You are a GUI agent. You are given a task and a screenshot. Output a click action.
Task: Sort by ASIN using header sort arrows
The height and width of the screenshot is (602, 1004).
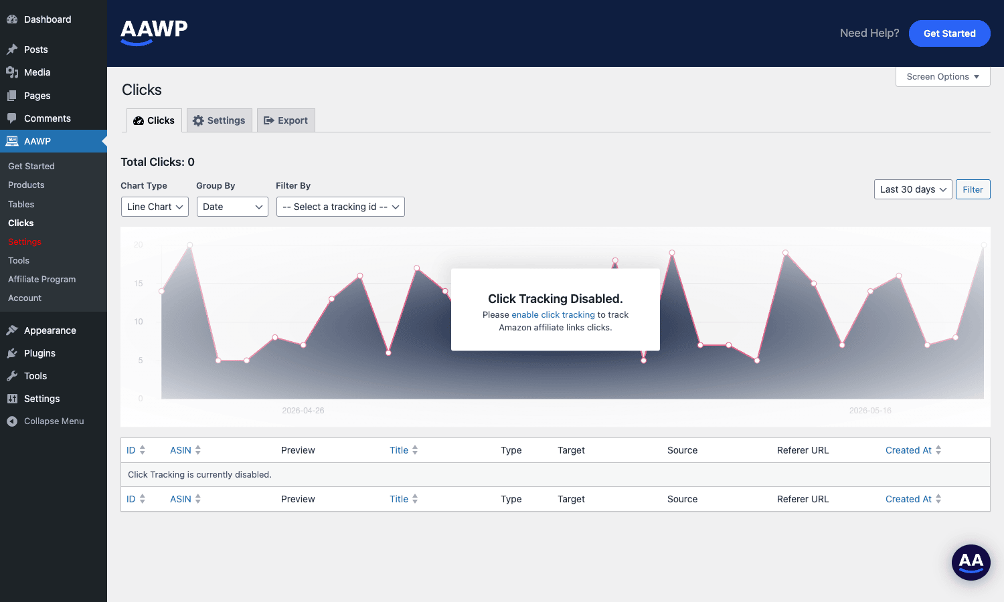point(198,450)
